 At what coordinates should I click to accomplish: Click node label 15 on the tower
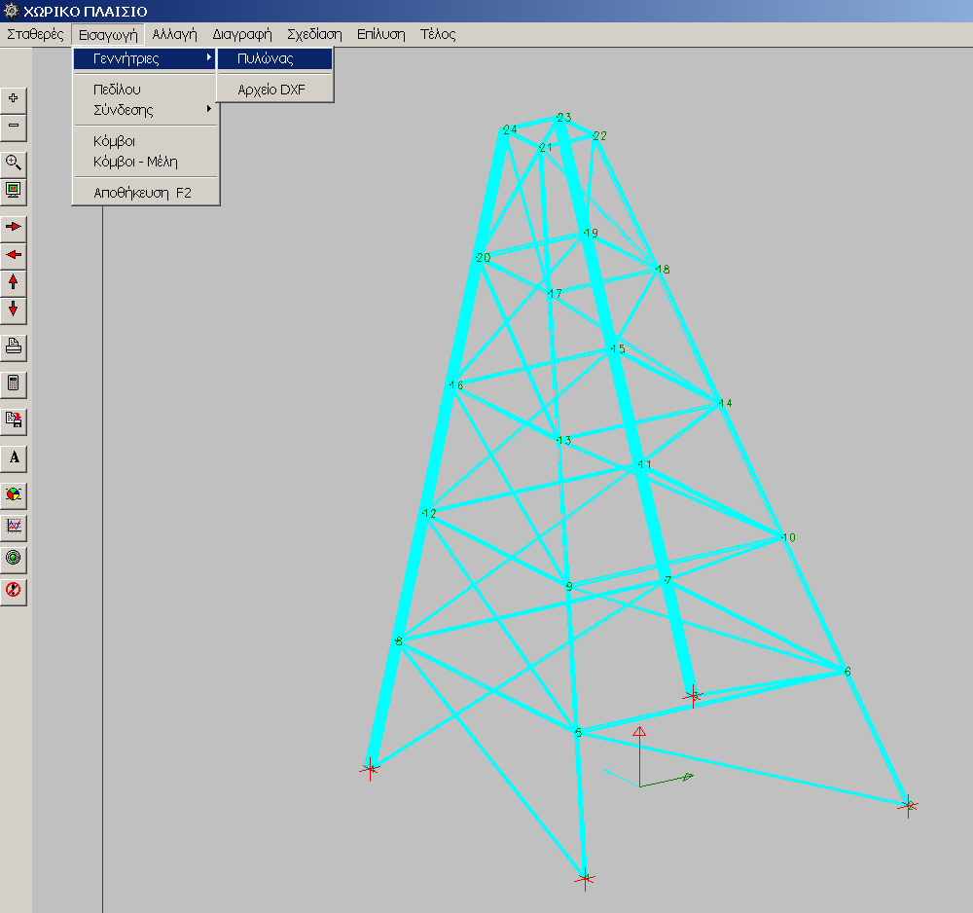(618, 348)
